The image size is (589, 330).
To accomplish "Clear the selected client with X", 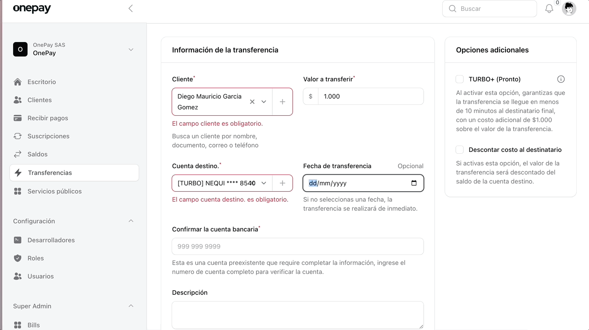I will pyautogui.click(x=252, y=102).
